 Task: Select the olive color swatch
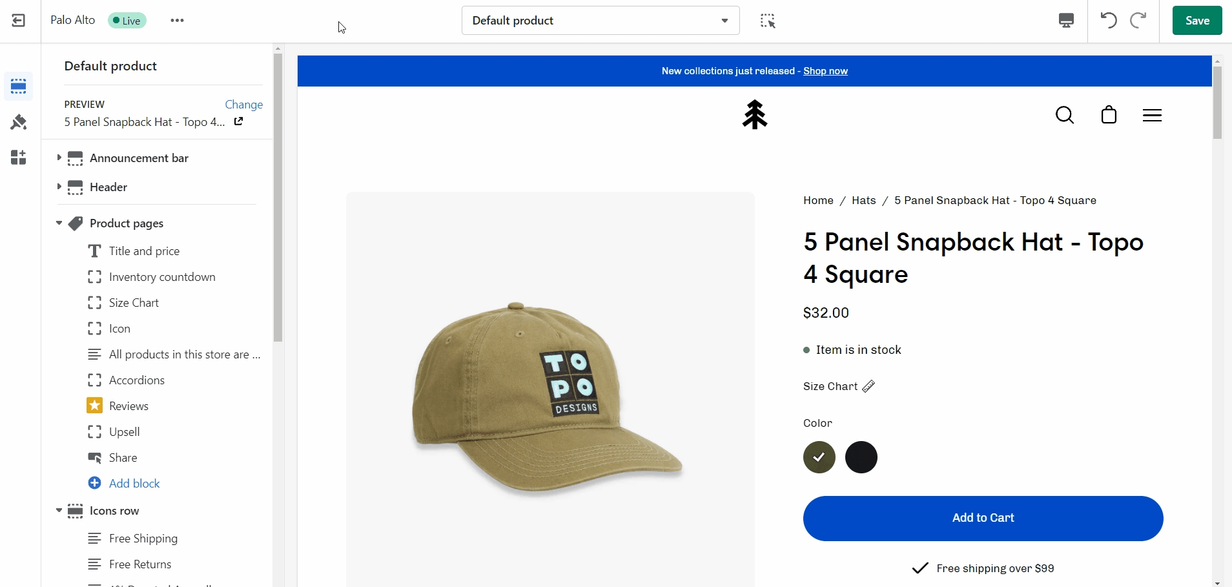[x=819, y=457]
